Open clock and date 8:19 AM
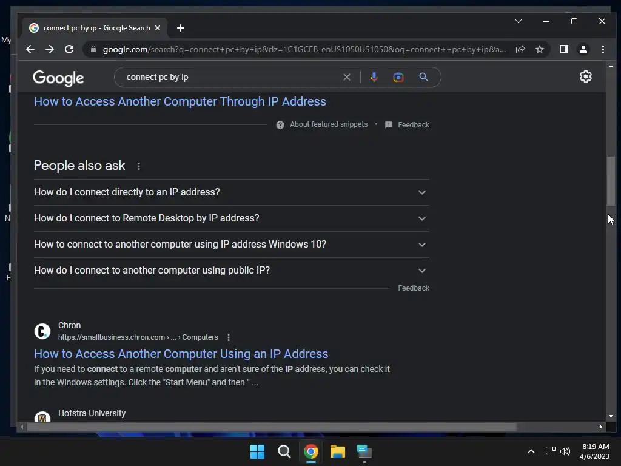 tap(594, 451)
